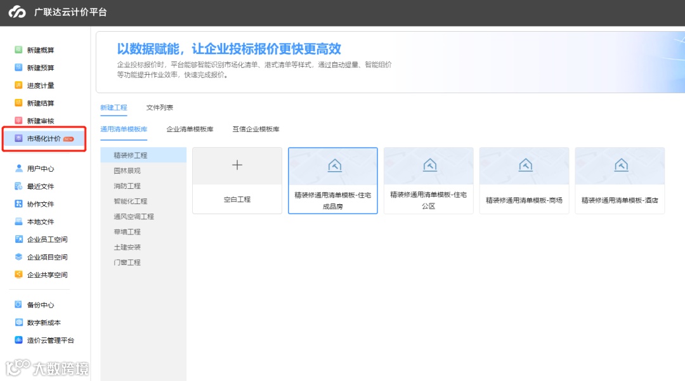The image size is (685, 381).
Task: Click the 企业员工空间 icon
Action: [x=18, y=239]
